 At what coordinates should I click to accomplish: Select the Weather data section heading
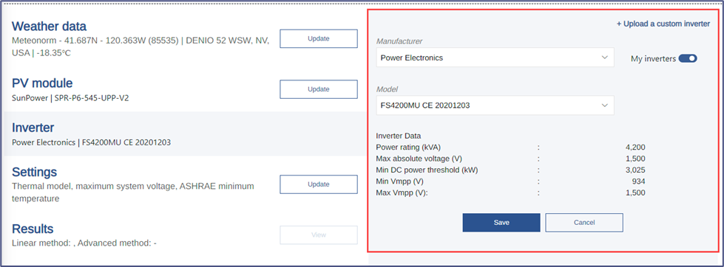[49, 27]
